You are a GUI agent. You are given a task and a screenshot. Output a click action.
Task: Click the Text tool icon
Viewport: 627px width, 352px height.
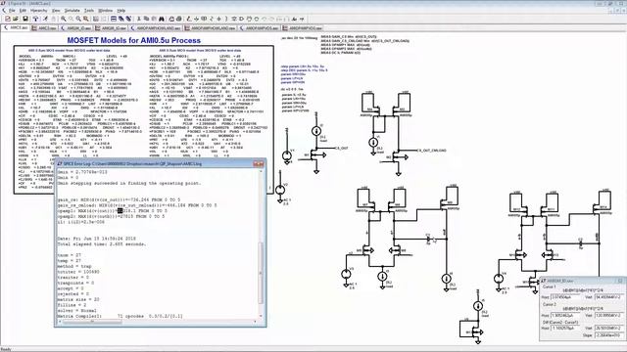294,19
